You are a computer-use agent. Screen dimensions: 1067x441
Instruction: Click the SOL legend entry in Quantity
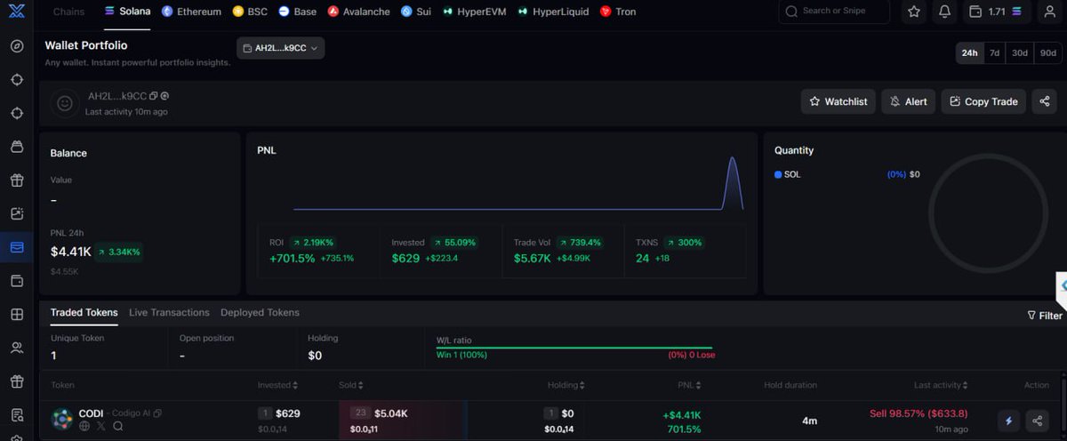click(787, 174)
